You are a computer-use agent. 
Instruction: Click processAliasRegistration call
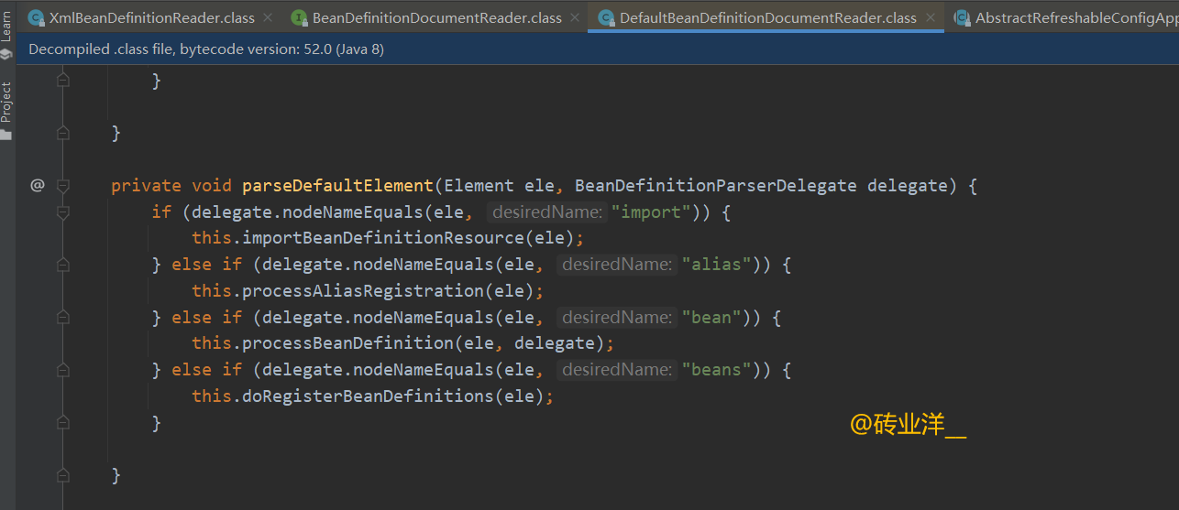tap(365, 291)
